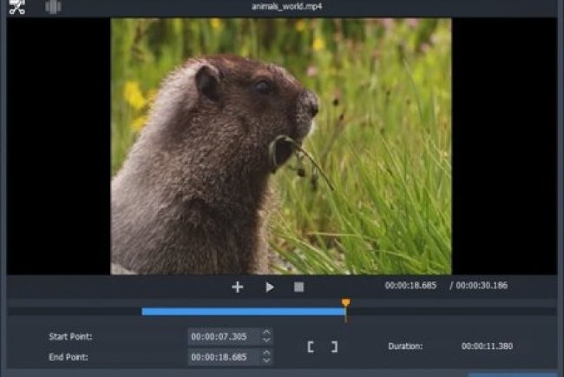The height and width of the screenshot is (377, 564).
Task: Decrease Start Point time with down arrow
Action: [x=266, y=340]
